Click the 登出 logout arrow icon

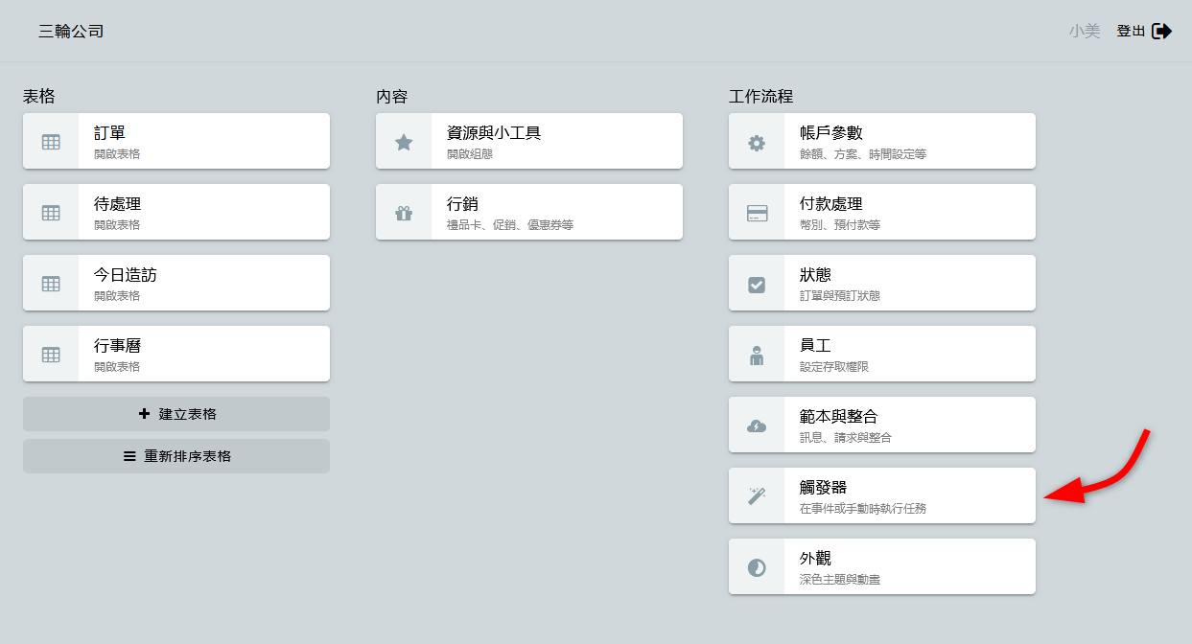[x=1161, y=32]
